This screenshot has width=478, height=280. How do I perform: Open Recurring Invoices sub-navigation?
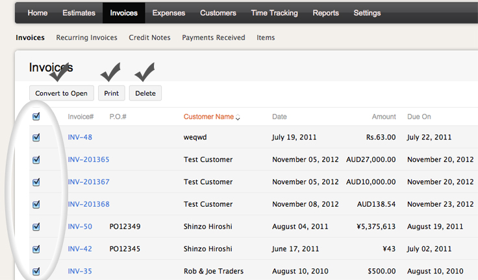click(x=86, y=38)
